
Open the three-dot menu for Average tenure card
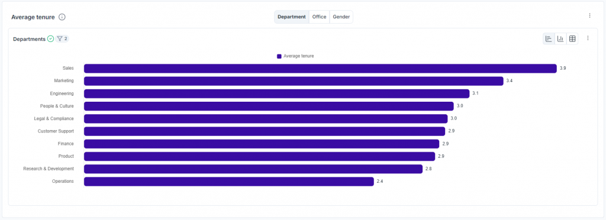[x=589, y=15]
